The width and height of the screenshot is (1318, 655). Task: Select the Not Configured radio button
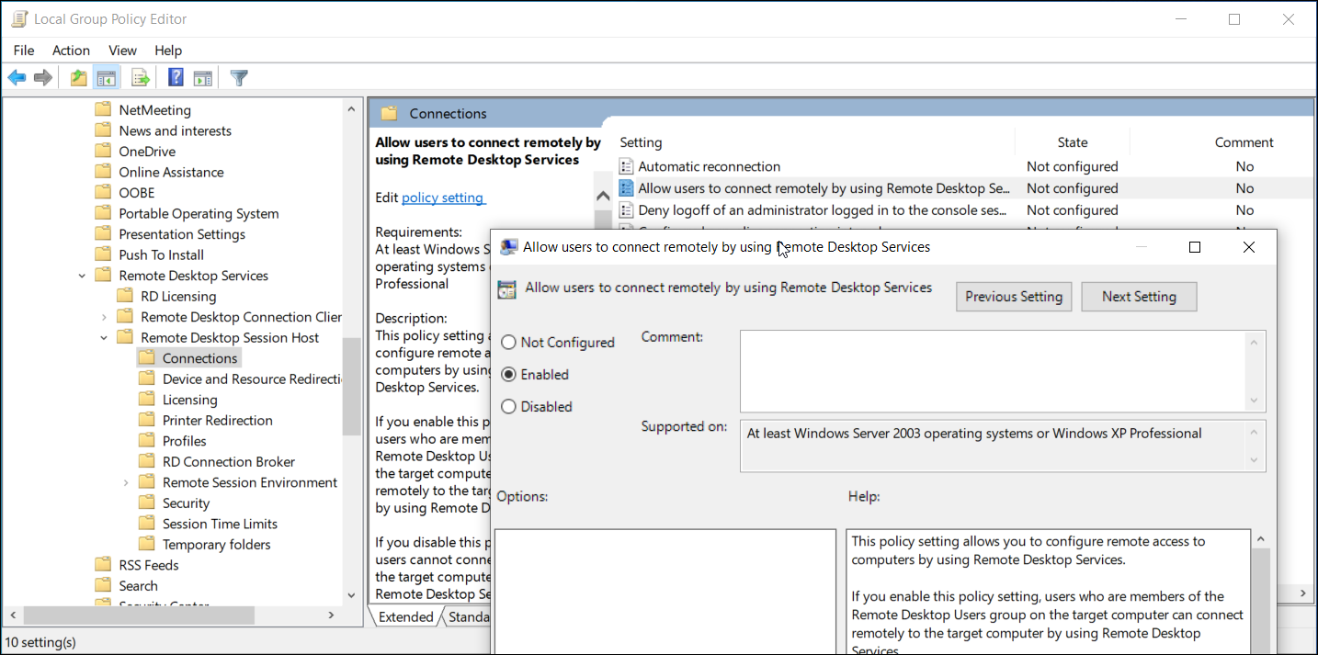[508, 342]
